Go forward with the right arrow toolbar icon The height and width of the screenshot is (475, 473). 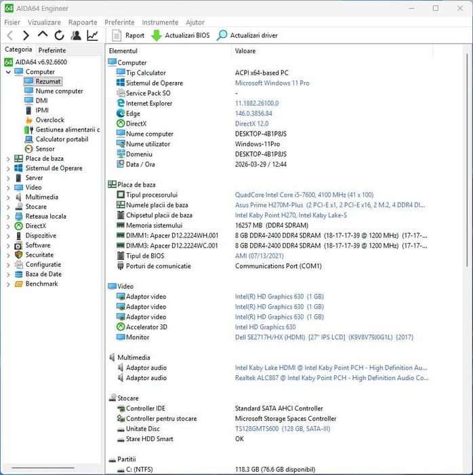point(26,35)
